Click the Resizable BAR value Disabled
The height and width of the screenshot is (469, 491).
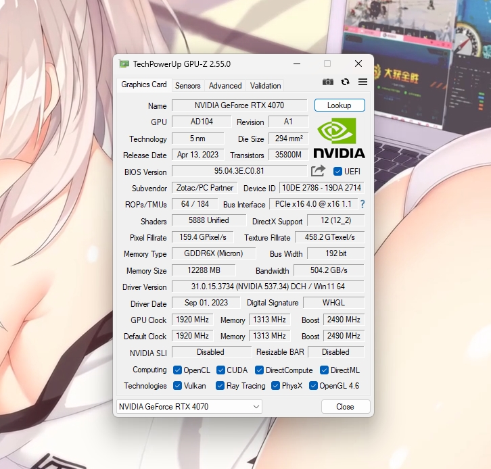tap(335, 352)
